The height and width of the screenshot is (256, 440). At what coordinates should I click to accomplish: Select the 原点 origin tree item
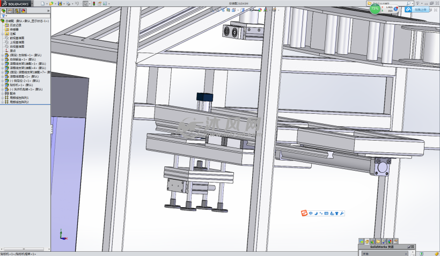13,50
